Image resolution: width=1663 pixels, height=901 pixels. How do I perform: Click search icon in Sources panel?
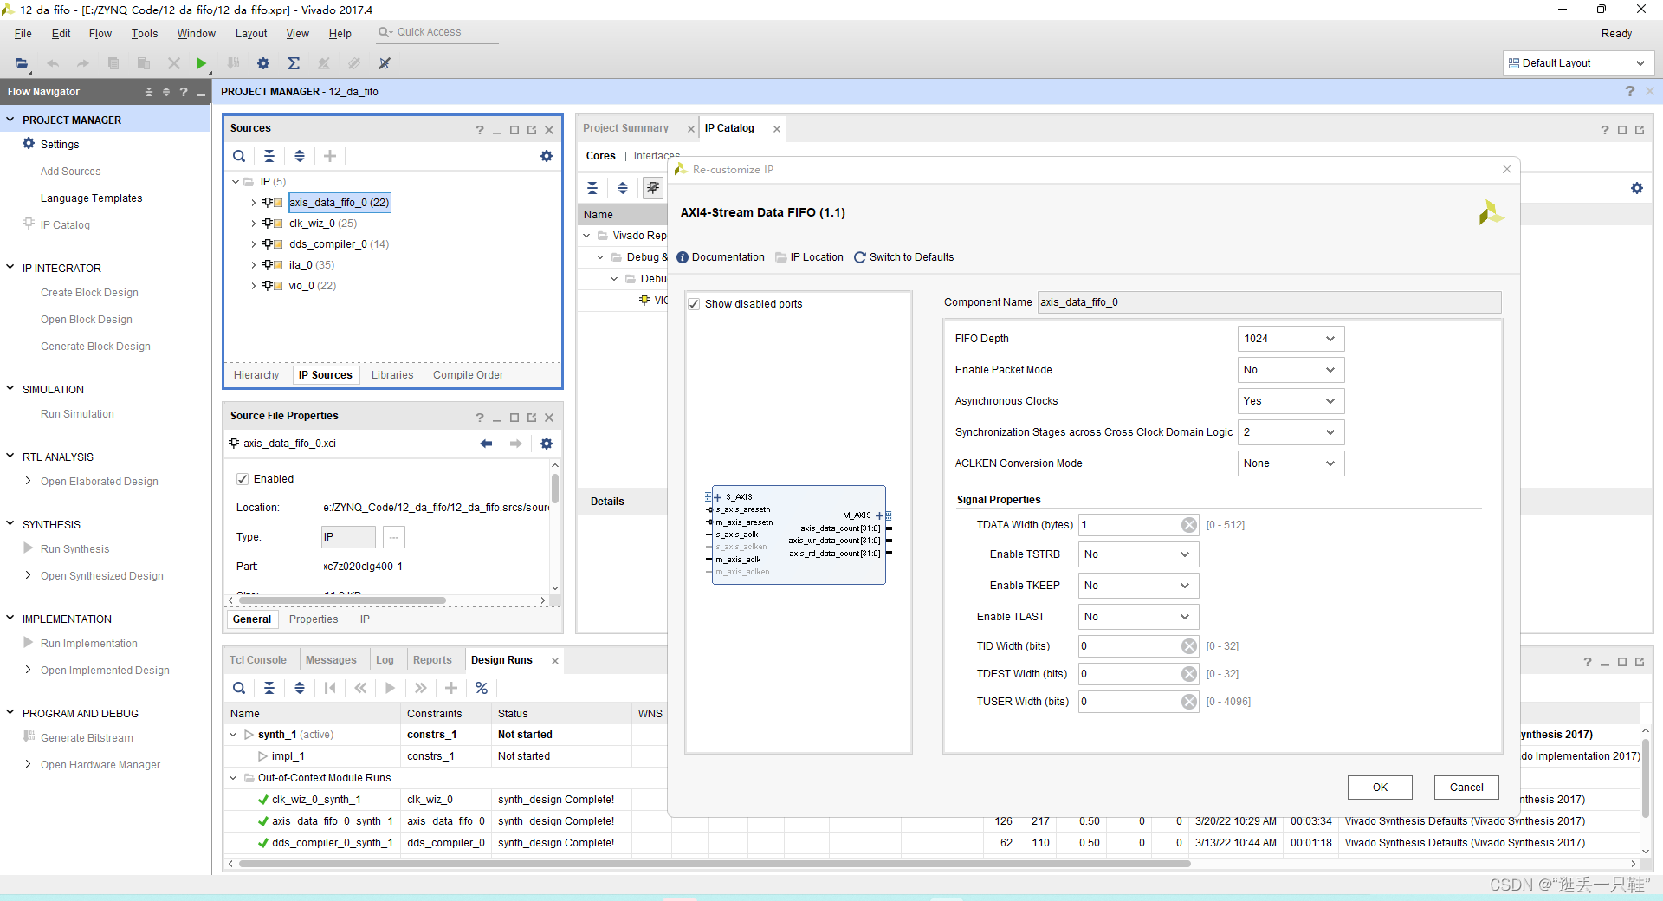tap(239, 156)
